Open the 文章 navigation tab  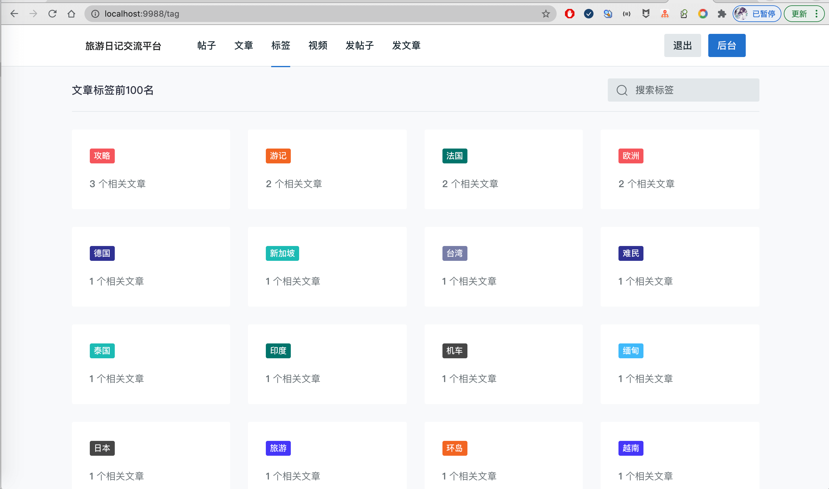tap(244, 45)
